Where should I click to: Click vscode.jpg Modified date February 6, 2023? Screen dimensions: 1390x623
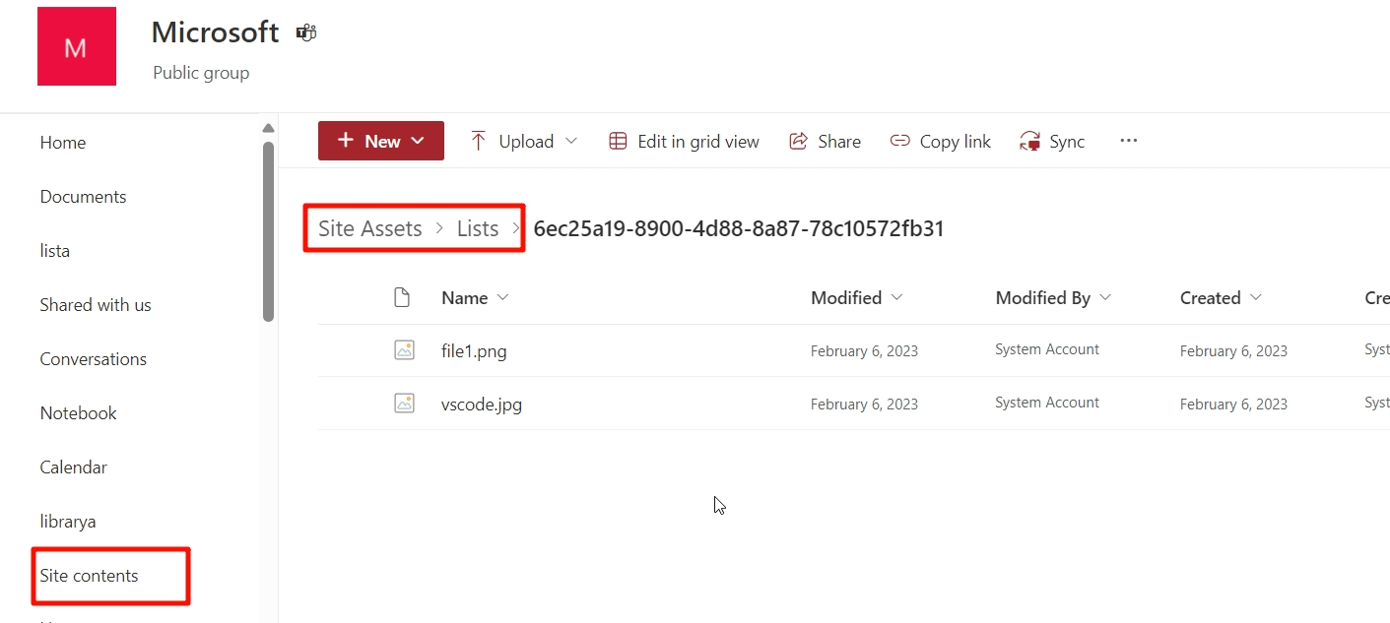click(x=864, y=404)
